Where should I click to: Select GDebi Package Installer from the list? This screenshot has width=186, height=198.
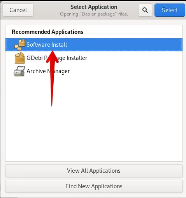[x=94, y=58]
